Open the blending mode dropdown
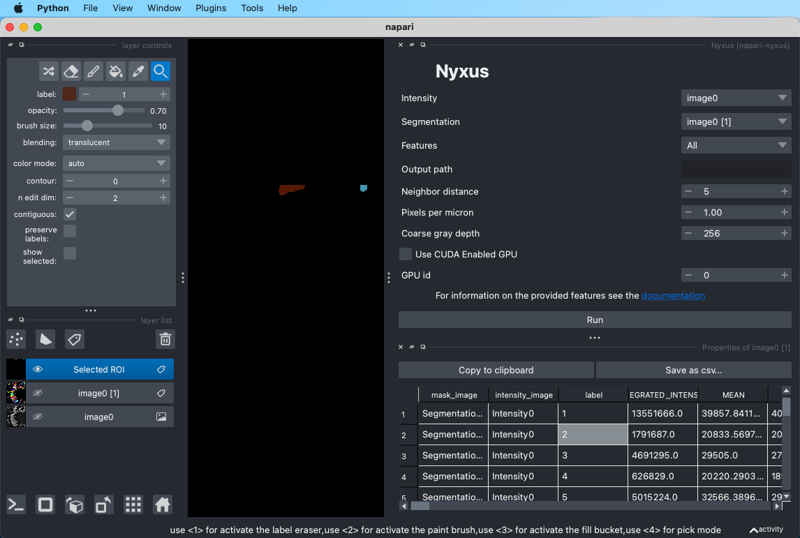 pos(117,142)
